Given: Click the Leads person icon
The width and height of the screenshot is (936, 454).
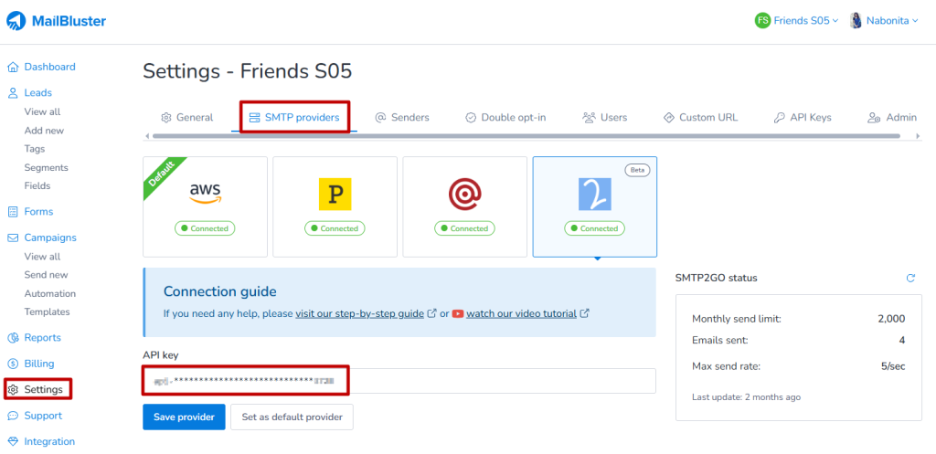Looking at the screenshot, I should click(x=13, y=93).
